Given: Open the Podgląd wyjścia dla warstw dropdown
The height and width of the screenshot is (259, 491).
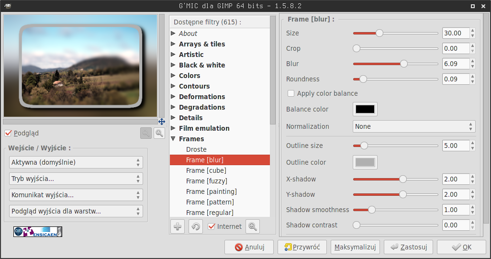Looking at the screenshot, I should coord(76,211).
